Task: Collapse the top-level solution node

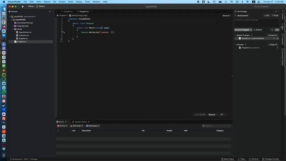Action: [x=10, y=17]
